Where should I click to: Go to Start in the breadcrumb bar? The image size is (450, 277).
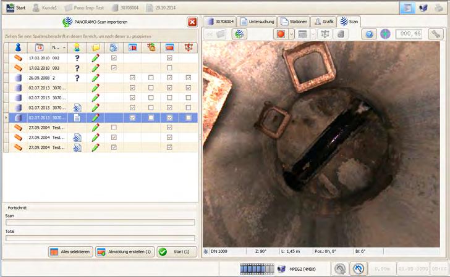click(16, 8)
